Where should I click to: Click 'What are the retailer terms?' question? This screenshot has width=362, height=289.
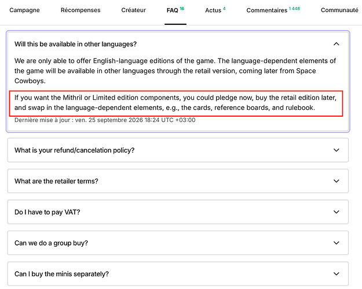pos(56,181)
